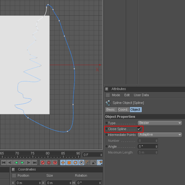Click the red X axis arrow handle in viewport
185x185 pixels.
tap(100, 65)
